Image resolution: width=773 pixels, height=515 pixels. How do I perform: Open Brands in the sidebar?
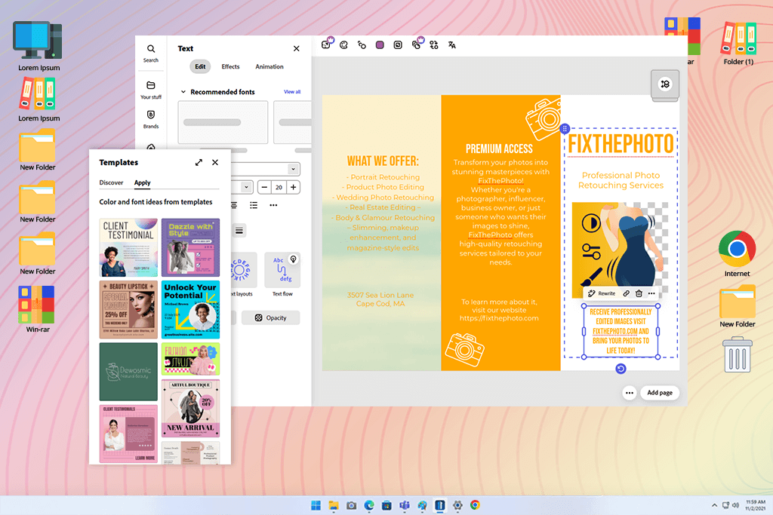click(151, 119)
